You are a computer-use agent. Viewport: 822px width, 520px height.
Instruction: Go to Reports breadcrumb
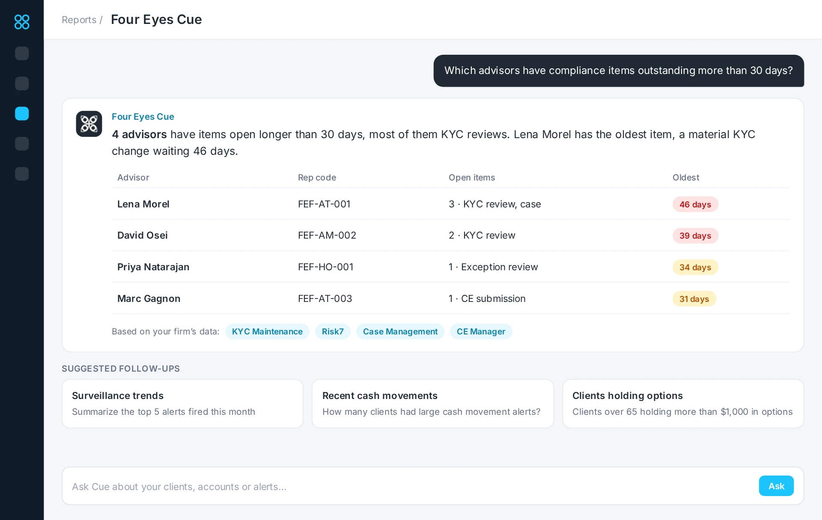(x=79, y=20)
